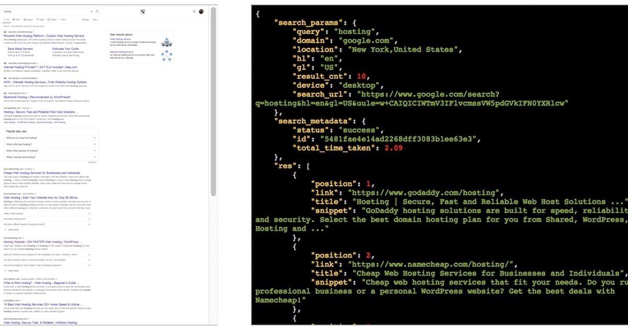Expand 'What do you mean by hosting?'
Viewport: 628px width, 328px height.
(x=51, y=138)
